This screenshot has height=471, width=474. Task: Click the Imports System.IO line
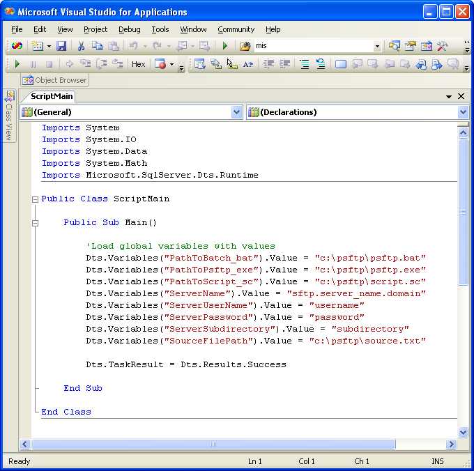(x=89, y=139)
